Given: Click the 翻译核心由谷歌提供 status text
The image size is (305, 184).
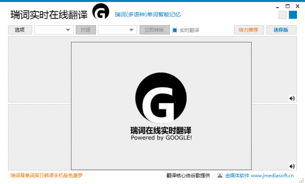Looking at the screenshot, I should [188, 175].
